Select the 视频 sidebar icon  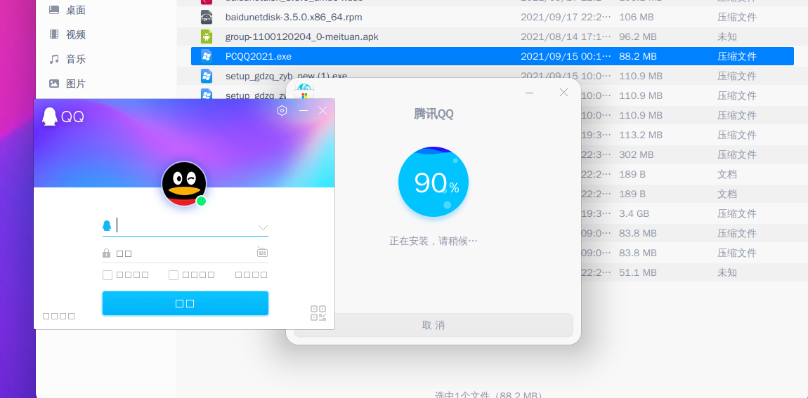click(x=54, y=34)
